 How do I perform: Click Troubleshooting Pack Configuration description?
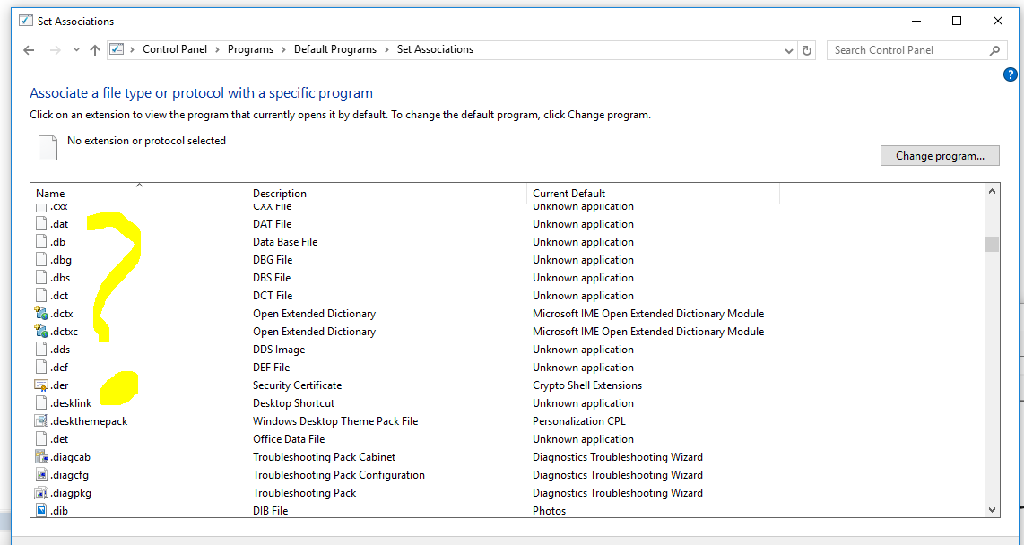coord(339,475)
